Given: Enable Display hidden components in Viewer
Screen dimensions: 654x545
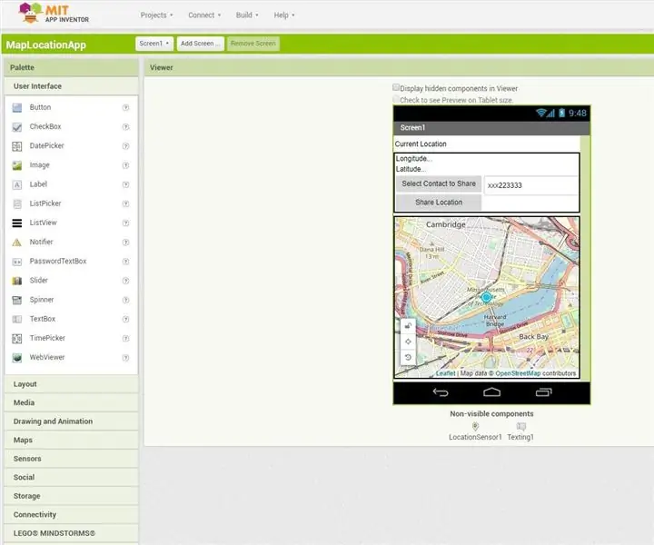Looking at the screenshot, I should point(396,87).
